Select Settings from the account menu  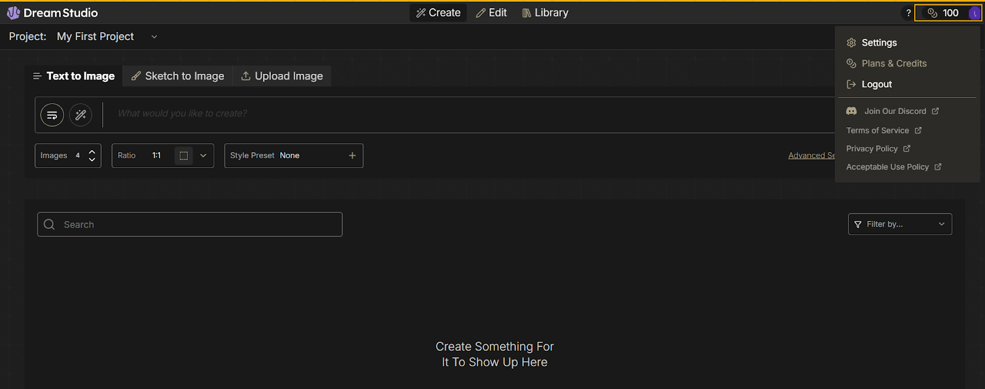[878, 42]
